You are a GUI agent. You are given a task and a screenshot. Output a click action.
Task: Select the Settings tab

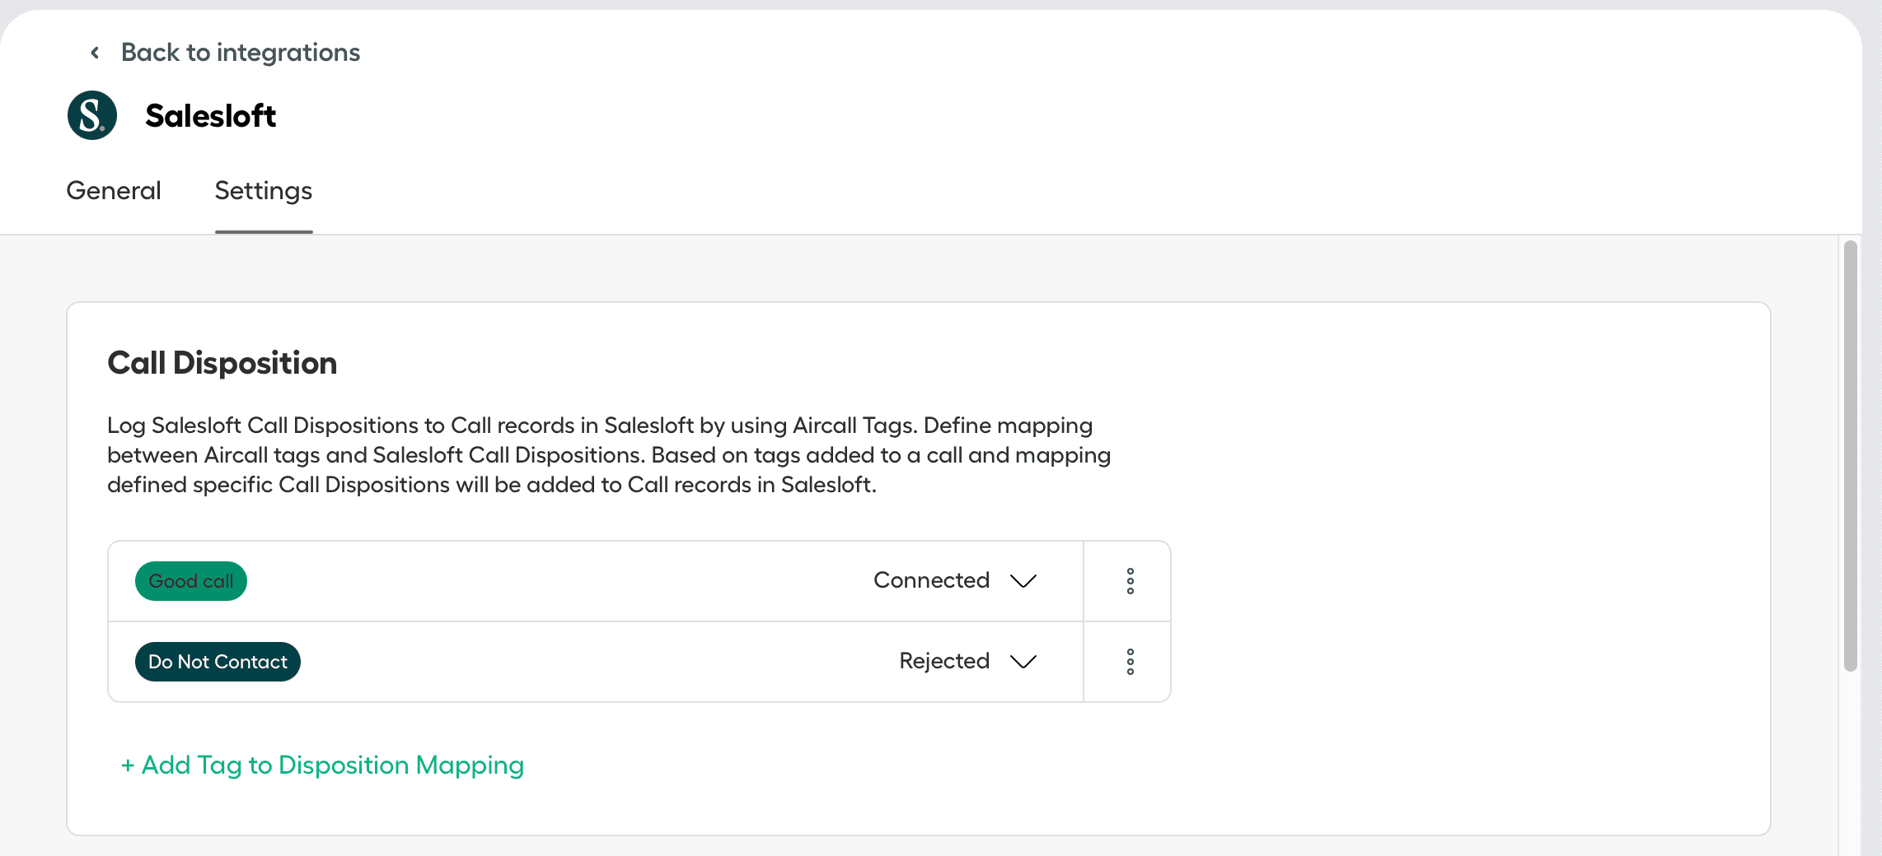264,191
